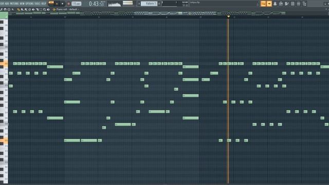Open the VIEW menu
The width and height of the screenshot is (329, 185).
click(x=22, y=4)
